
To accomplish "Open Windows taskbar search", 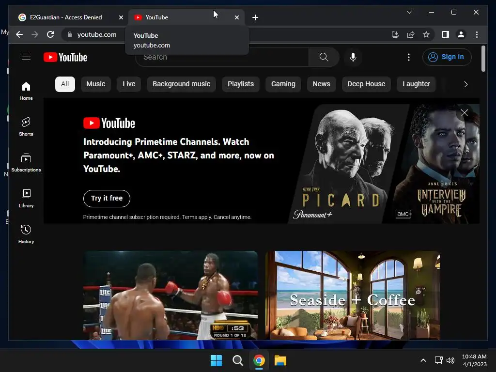I will [x=237, y=360].
